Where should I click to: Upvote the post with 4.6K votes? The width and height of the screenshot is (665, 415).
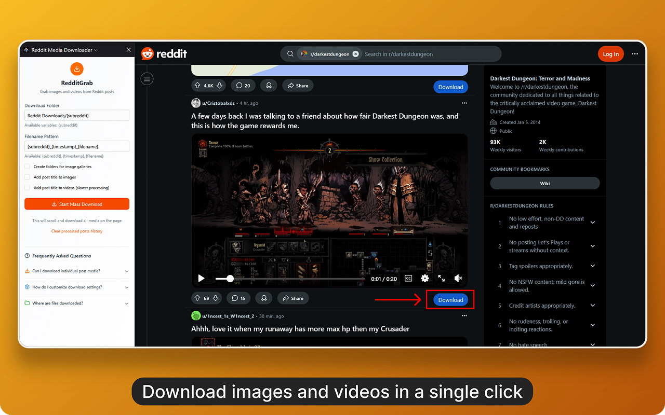(197, 86)
